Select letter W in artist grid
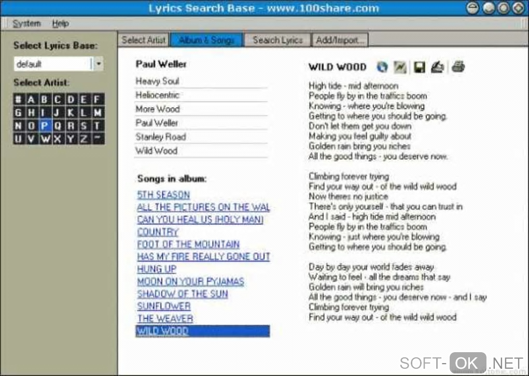 [45, 139]
